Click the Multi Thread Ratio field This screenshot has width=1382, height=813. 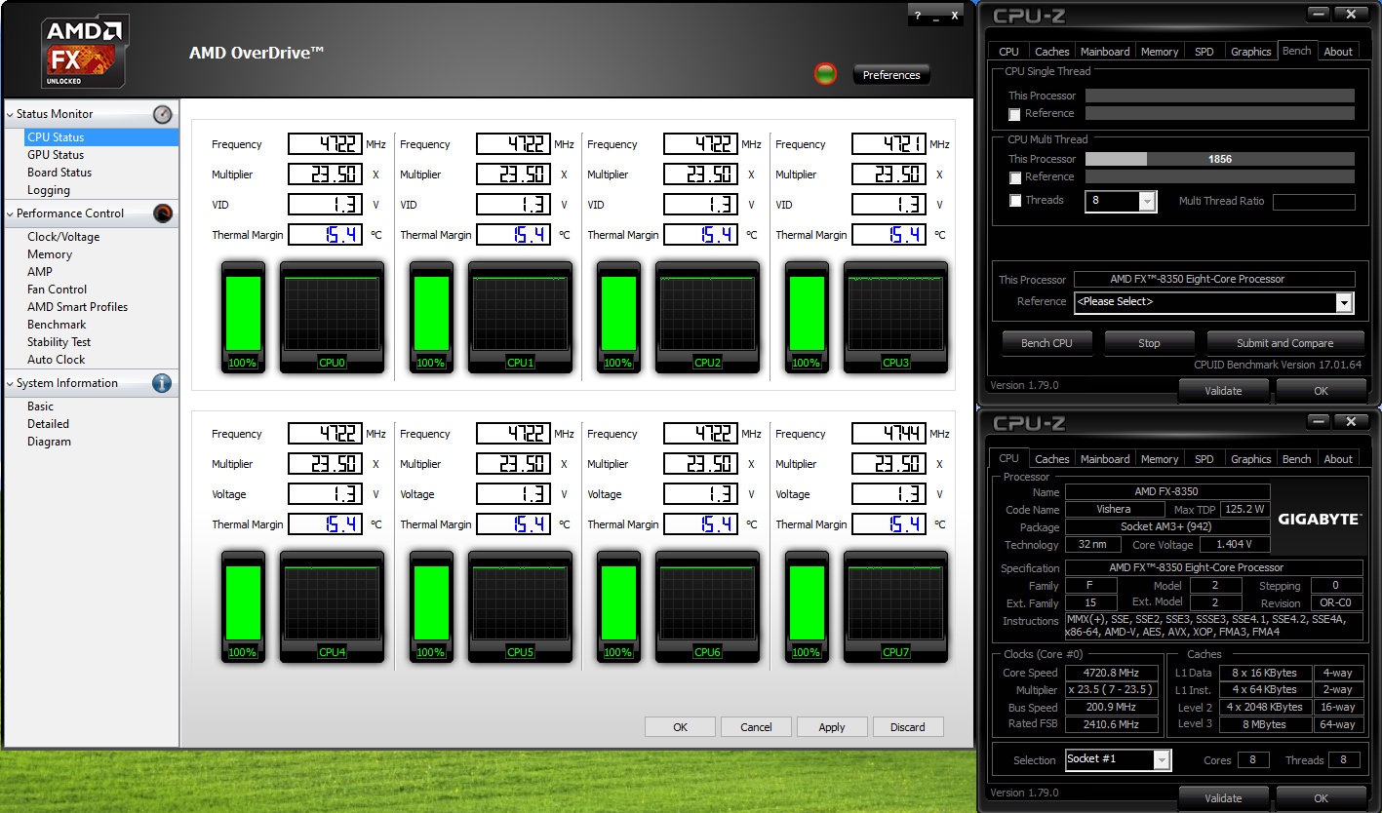[1314, 202]
